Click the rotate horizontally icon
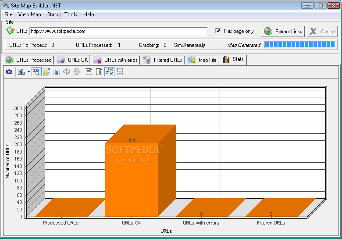Image resolution: width=342 pixels, height=239 pixels. pos(67,72)
